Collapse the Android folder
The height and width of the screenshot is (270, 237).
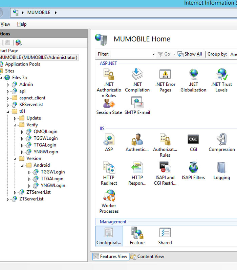[22, 166]
